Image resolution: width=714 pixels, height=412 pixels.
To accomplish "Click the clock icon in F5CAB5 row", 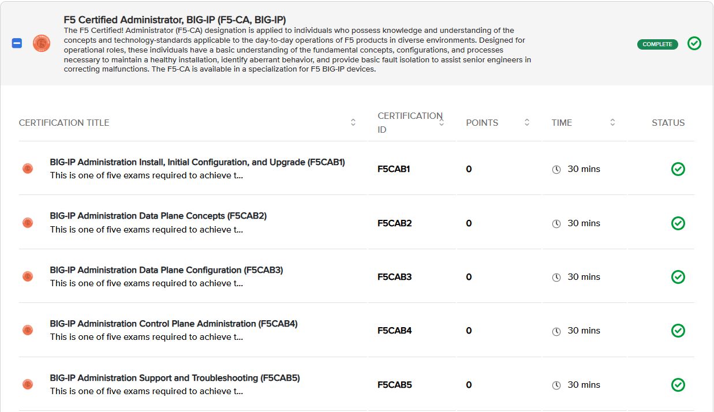I will coord(556,385).
